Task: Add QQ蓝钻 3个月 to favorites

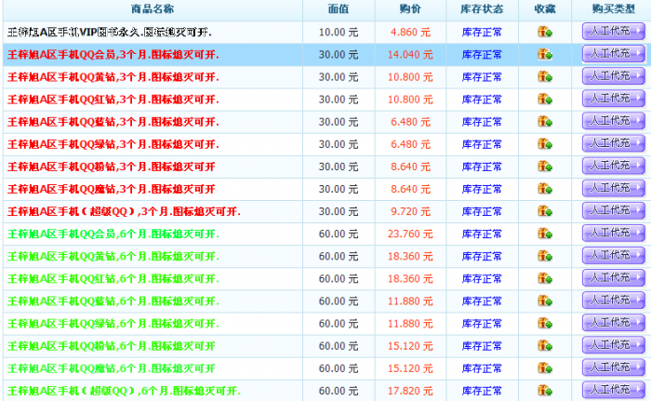Action: coord(545,121)
